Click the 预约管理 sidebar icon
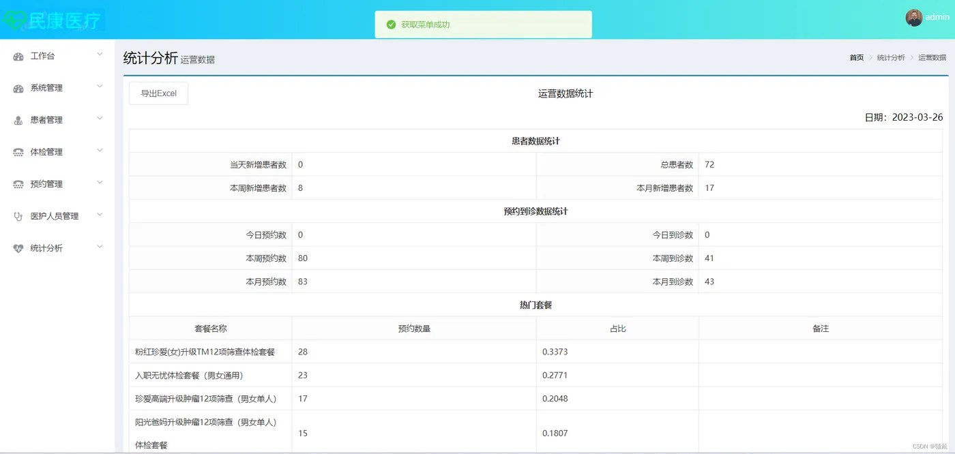Image resolution: width=955 pixels, height=454 pixels. point(18,185)
